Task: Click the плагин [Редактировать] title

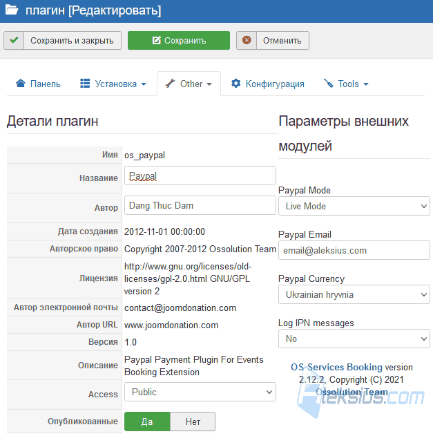Action: [x=93, y=10]
